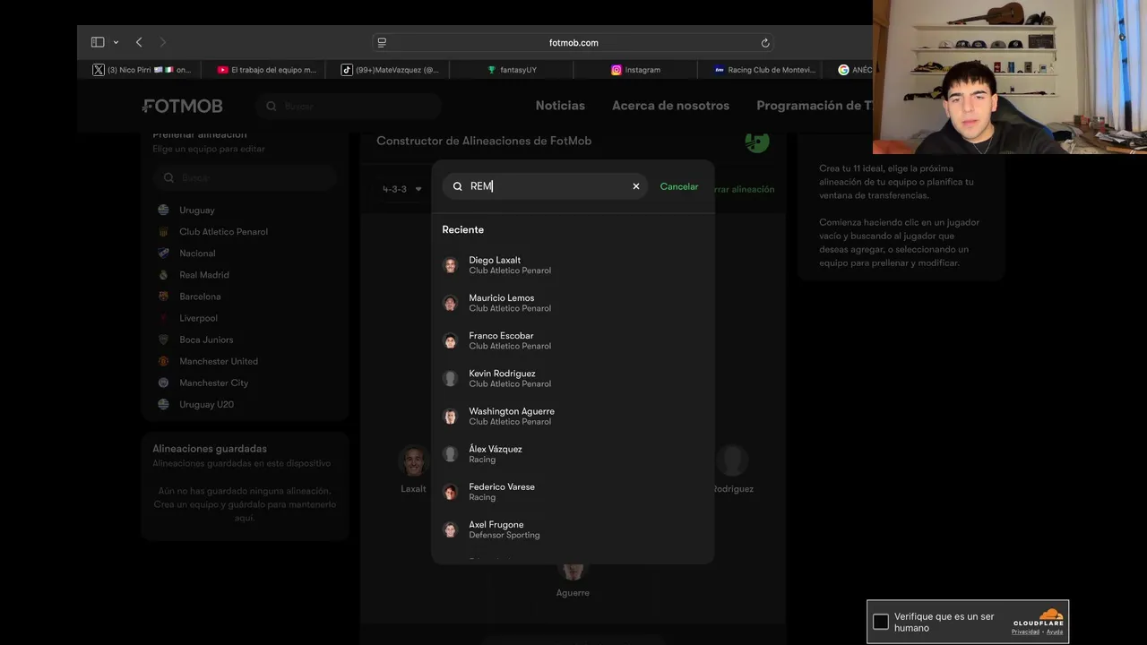Click the magnifier icon in the player search

click(x=458, y=186)
